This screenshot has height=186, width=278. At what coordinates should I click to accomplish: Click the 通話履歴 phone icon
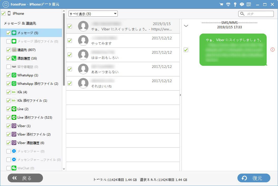point(14,58)
